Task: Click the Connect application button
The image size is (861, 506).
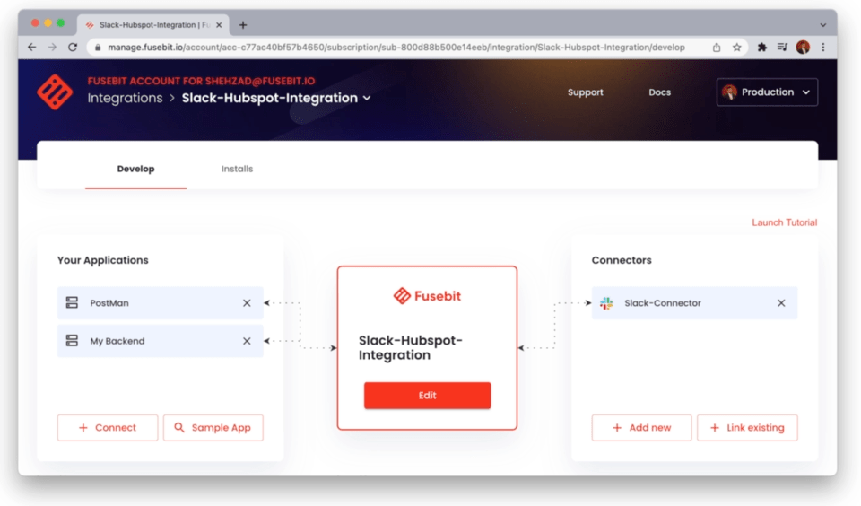Action: [x=108, y=427]
